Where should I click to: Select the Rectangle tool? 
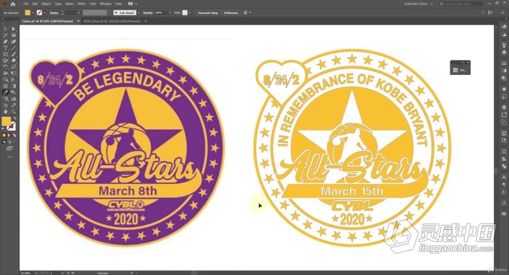pos(5,54)
